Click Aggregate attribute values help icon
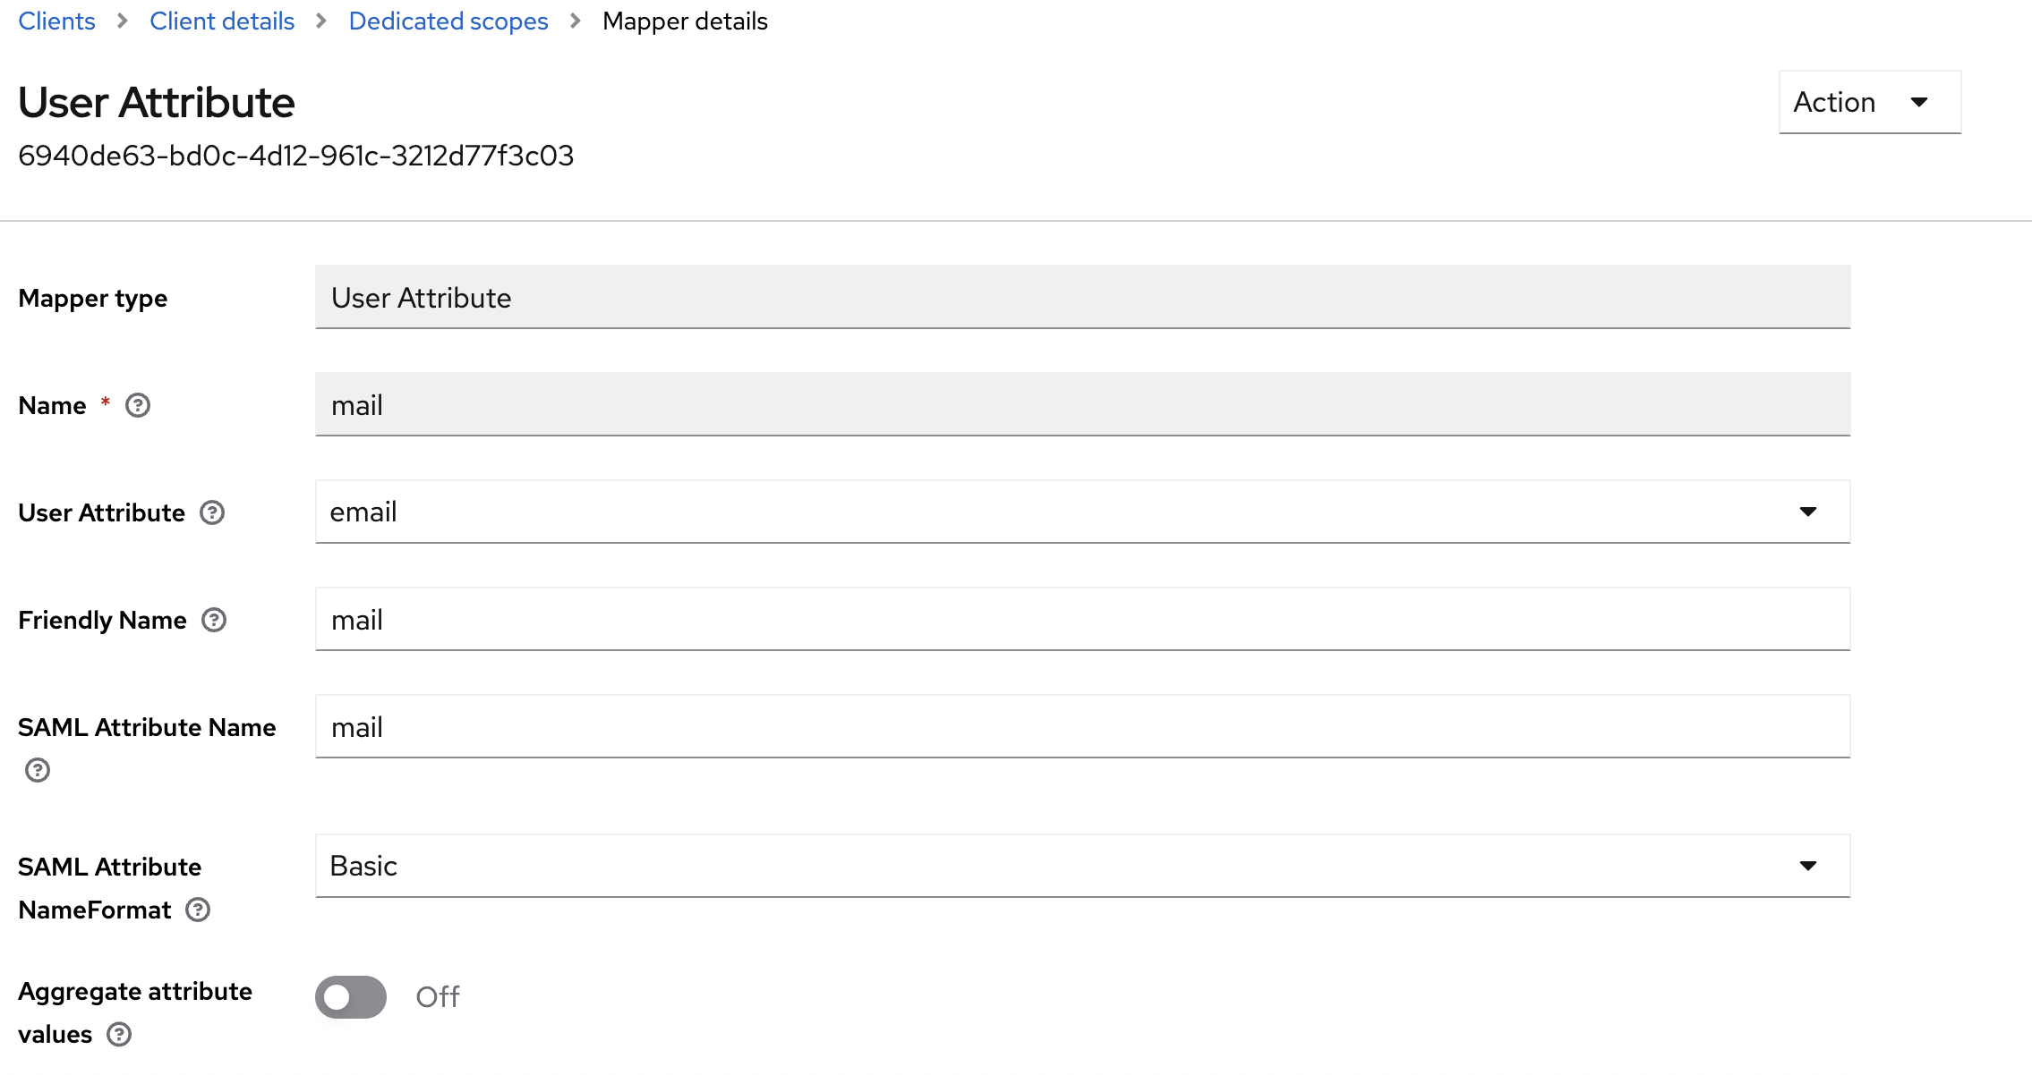The height and width of the screenshot is (1075, 2032). 119,1035
